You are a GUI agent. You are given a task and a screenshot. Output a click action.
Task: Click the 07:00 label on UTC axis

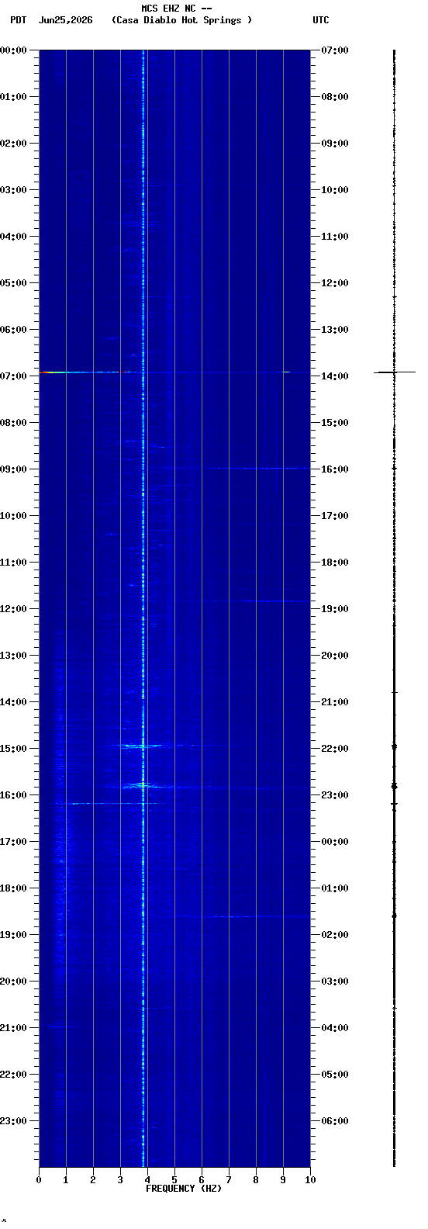(335, 50)
